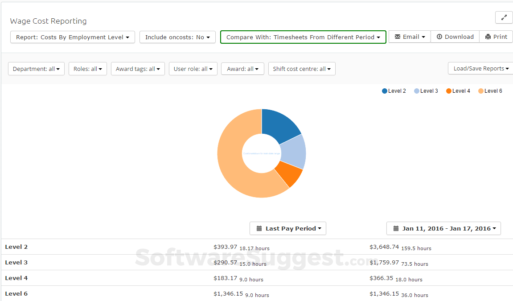Open the Award tags filter

tap(138, 69)
